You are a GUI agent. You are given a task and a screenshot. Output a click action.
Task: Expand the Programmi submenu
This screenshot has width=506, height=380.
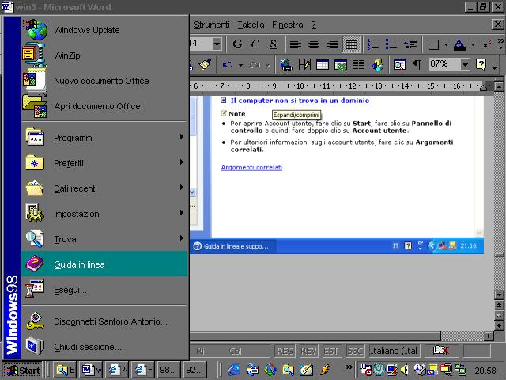click(x=104, y=138)
